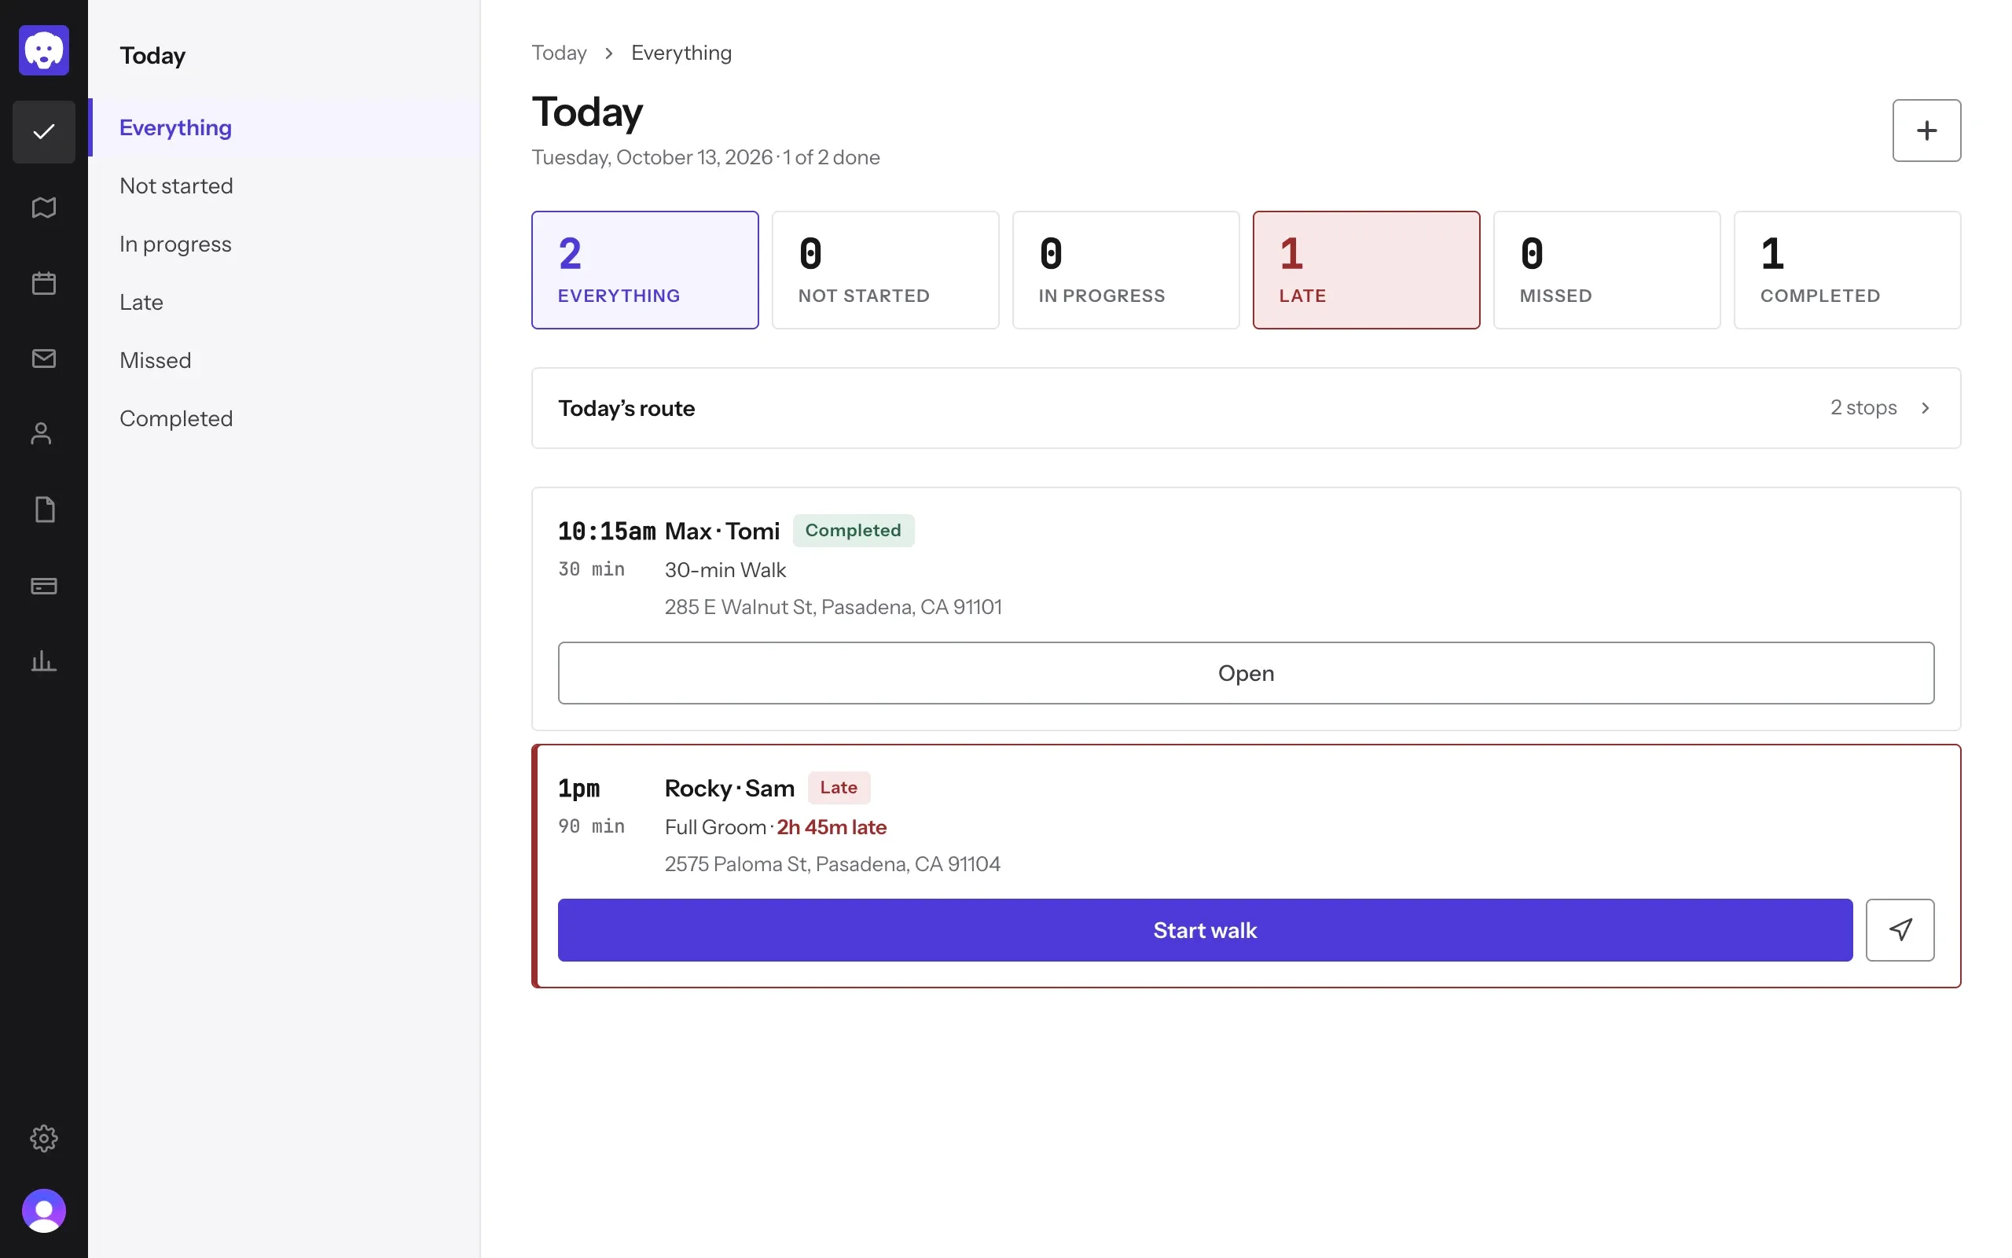The height and width of the screenshot is (1258, 2012).
Task: Click the 2 stops label
Action: 1863,408
